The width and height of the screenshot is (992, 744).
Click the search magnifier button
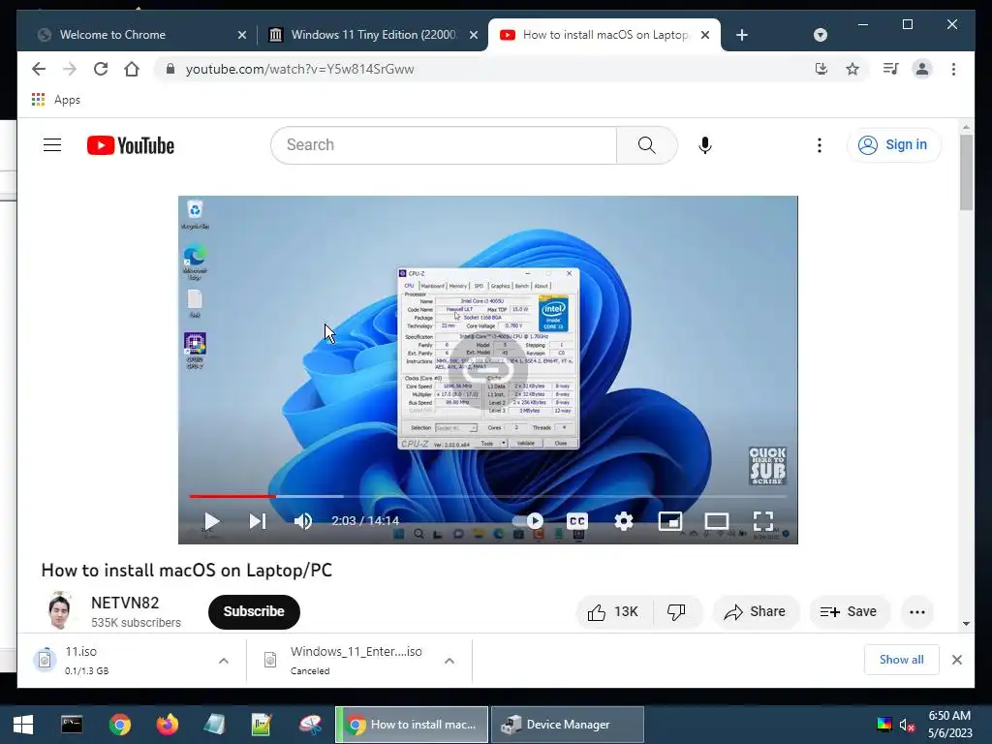tap(647, 145)
